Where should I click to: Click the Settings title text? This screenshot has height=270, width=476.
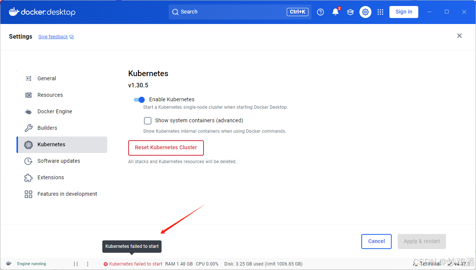click(x=21, y=37)
